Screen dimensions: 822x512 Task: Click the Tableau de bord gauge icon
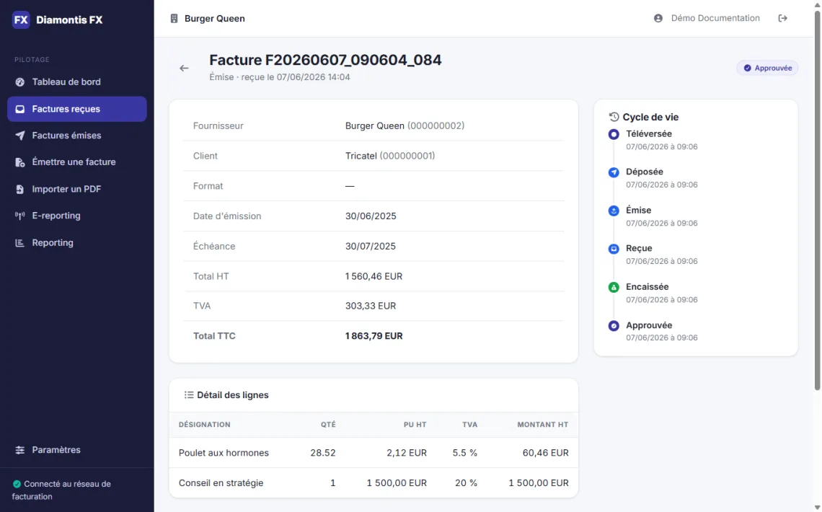pos(20,82)
